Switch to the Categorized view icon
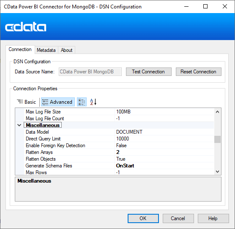Viewport: 235px width, 229px height. pyautogui.click(x=82, y=102)
